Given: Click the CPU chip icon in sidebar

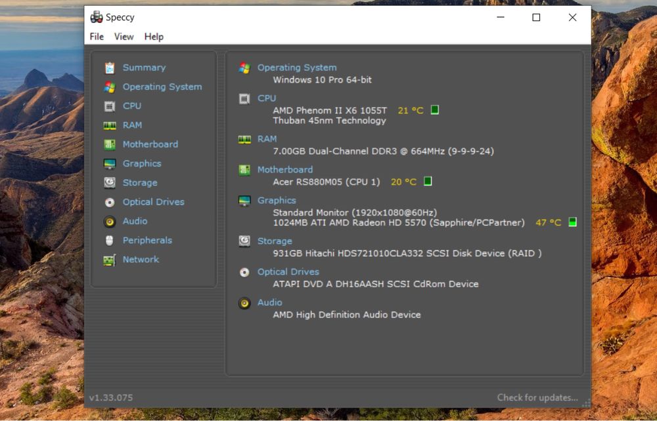Looking at the screenshot, I should (109, 106).
